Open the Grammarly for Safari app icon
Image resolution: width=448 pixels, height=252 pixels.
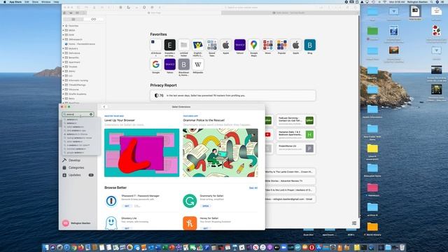coord(190,201)
